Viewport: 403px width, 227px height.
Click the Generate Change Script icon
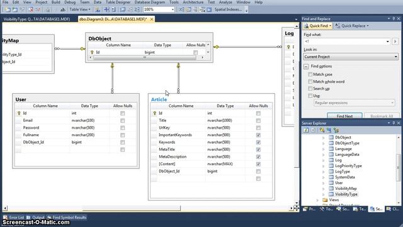(48, 10)
